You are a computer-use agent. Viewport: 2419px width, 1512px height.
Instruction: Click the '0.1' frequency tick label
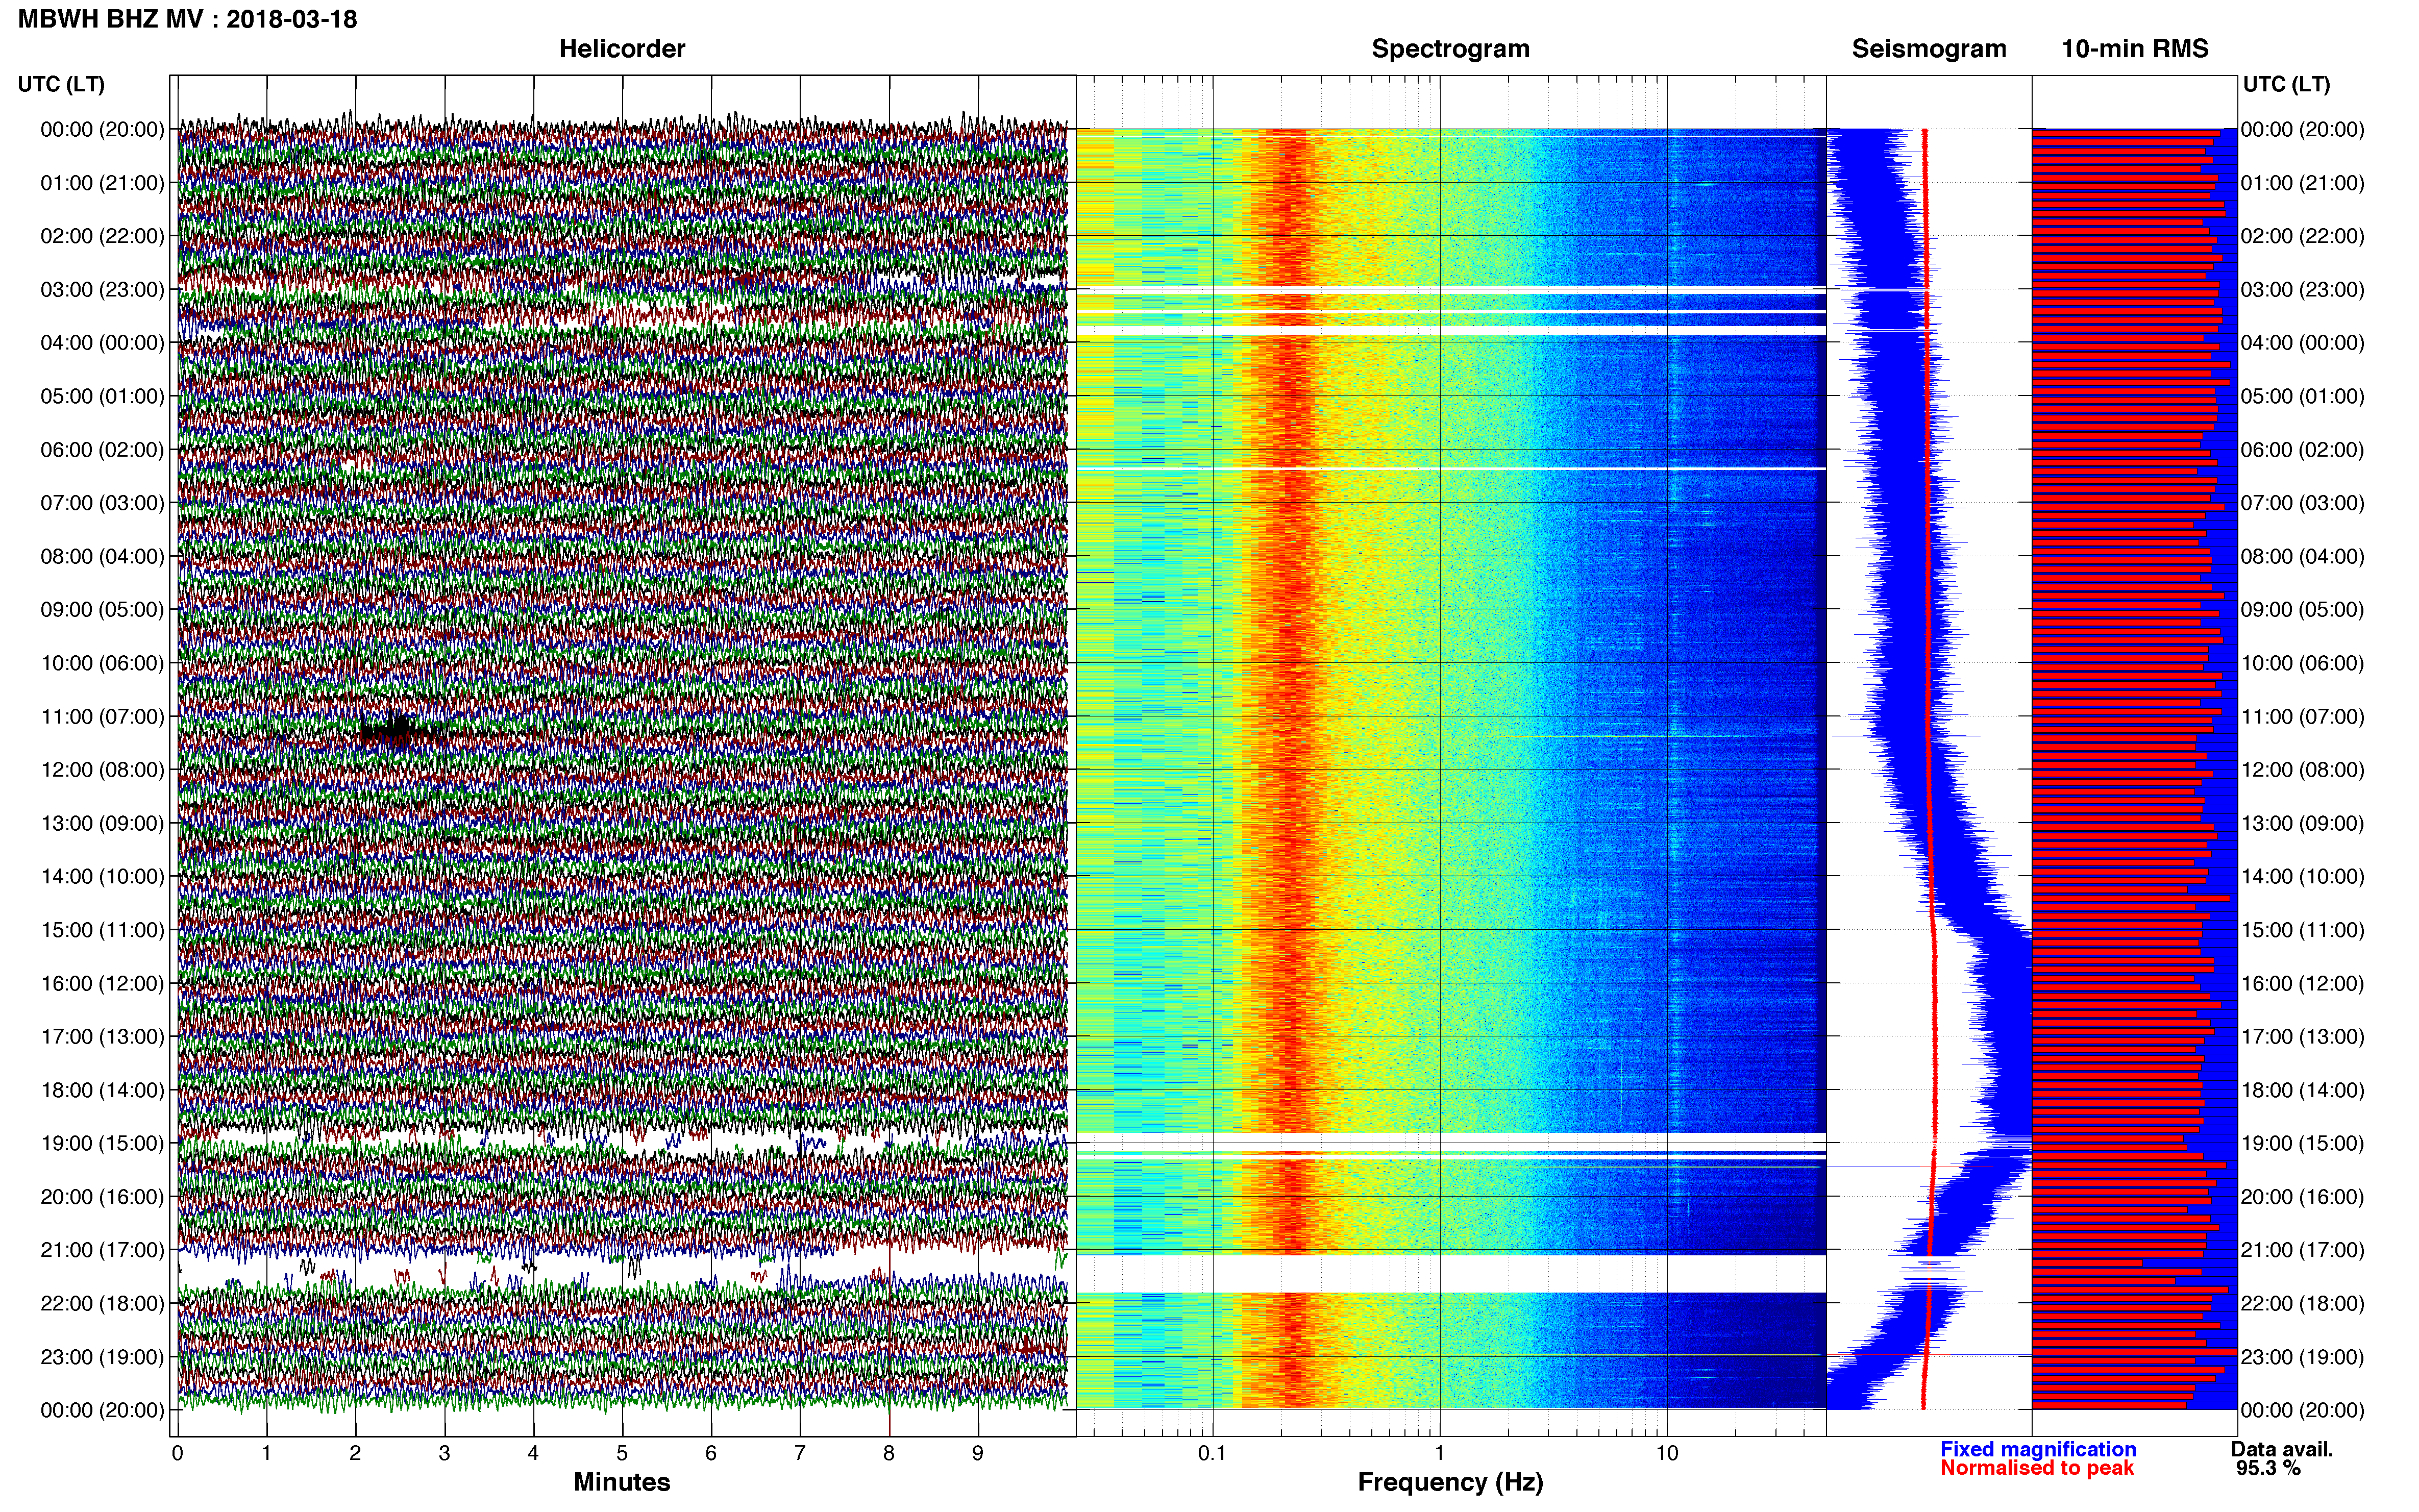click(1212, 1454)
